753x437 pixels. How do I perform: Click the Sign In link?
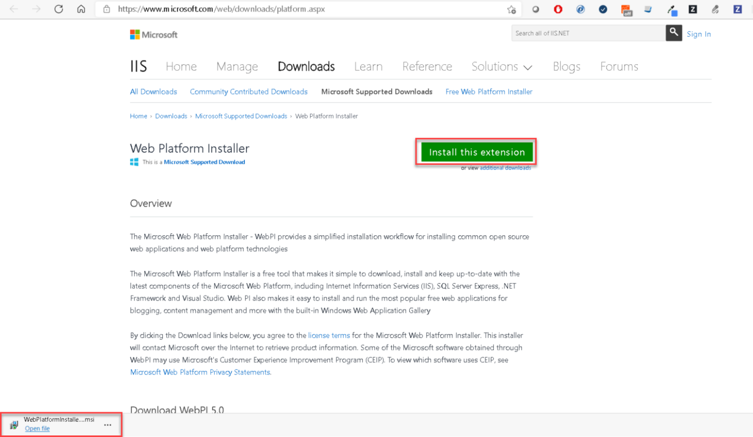click(x=699, y=34)
